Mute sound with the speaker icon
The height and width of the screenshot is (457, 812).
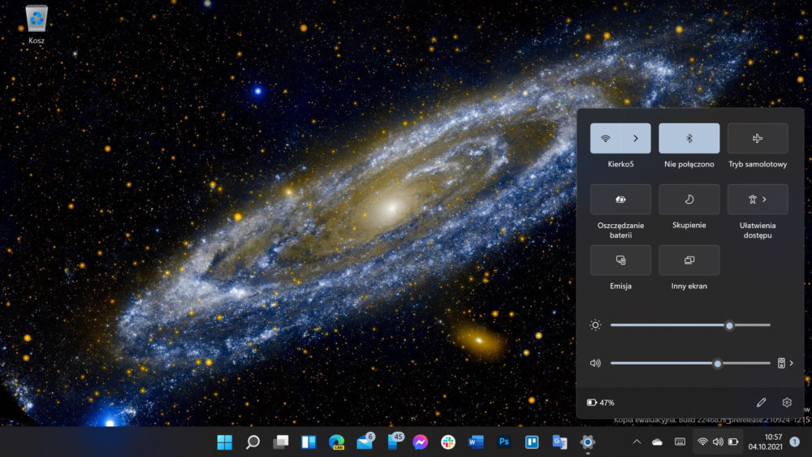pos(595,364)
